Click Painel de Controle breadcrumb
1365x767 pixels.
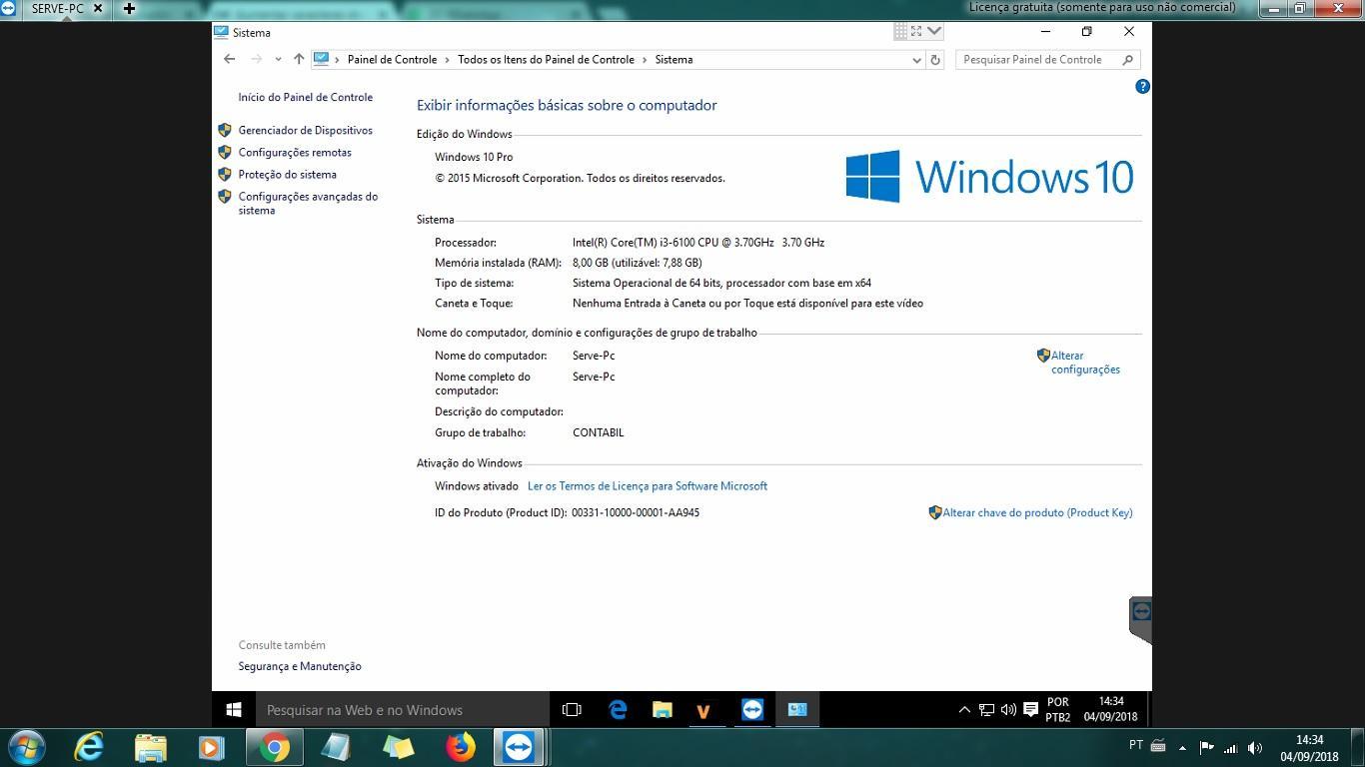tap(392, 59)
